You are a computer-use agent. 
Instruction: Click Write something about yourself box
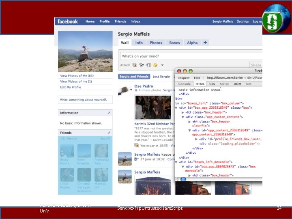coord(85,100)
